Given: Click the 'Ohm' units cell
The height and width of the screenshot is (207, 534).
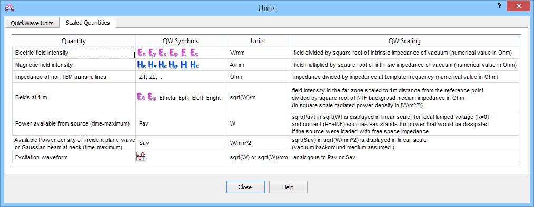Looking at the screenshot, I should pos(258,77).
